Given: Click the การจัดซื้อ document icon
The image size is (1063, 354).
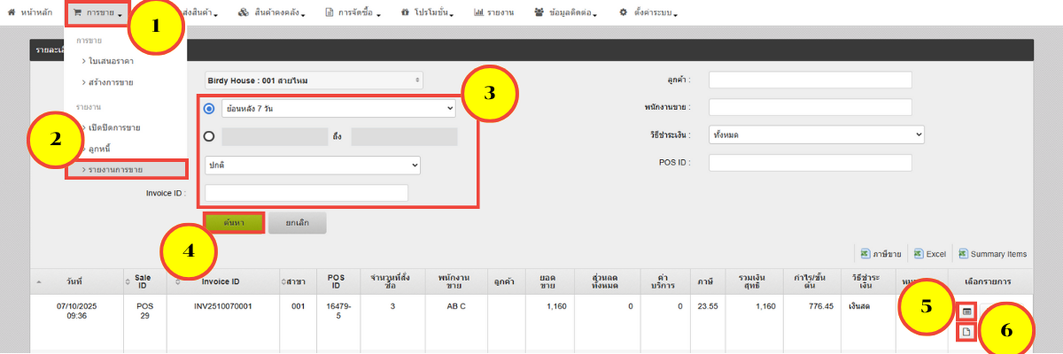Looking at the screenshot, I should [330, 13].
